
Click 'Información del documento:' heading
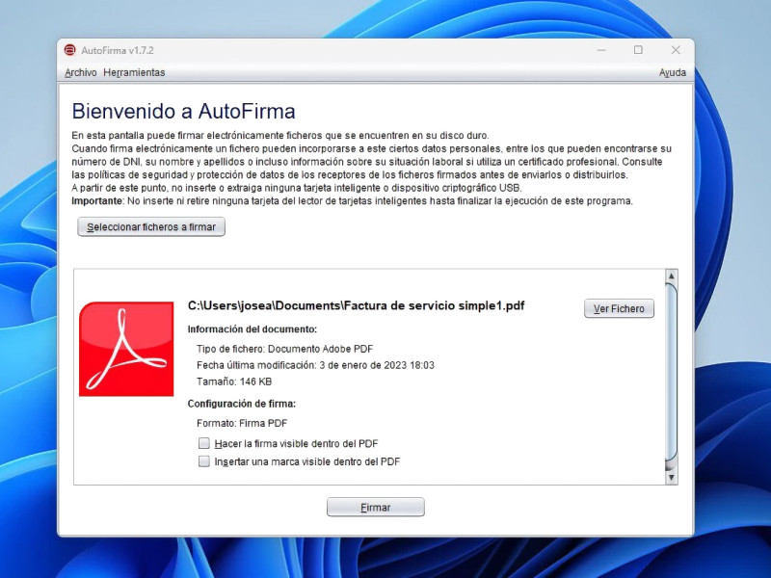[x=253, y=329]
